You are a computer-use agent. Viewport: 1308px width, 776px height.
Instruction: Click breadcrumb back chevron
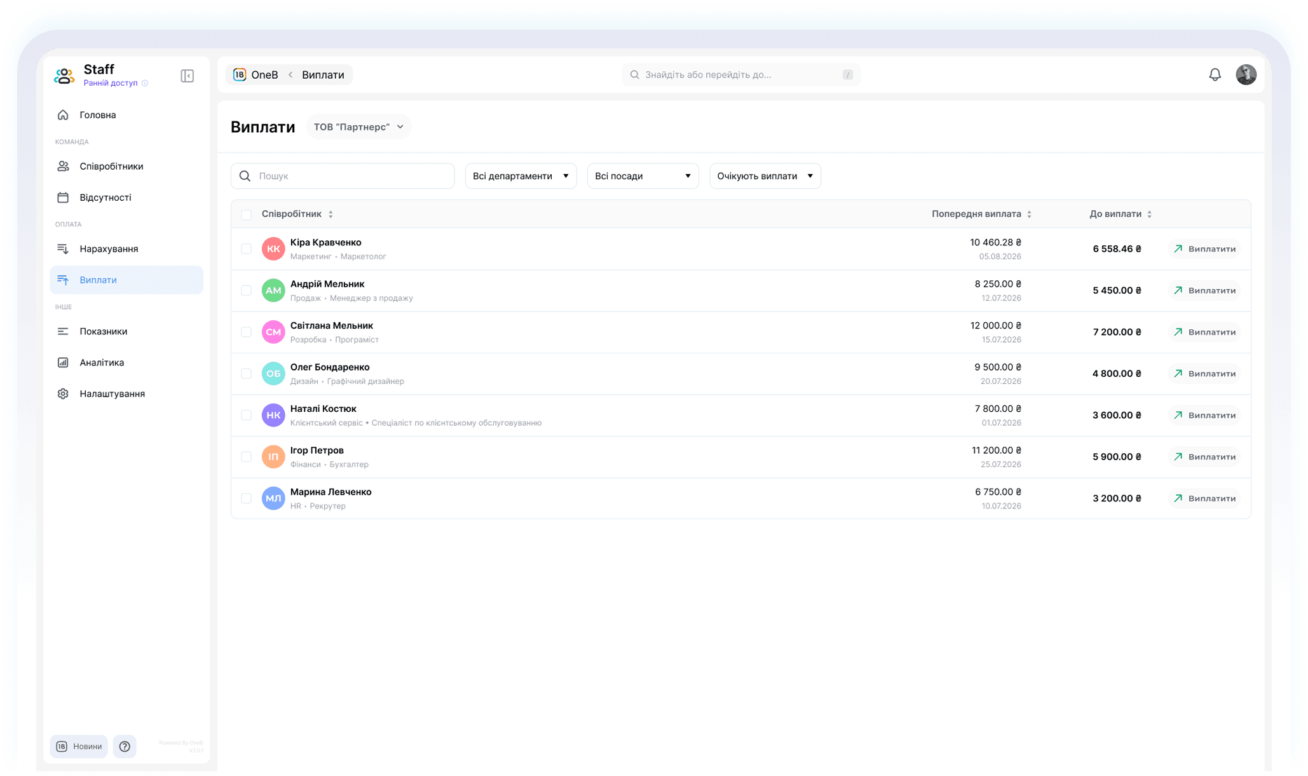[x=290, y=74]
